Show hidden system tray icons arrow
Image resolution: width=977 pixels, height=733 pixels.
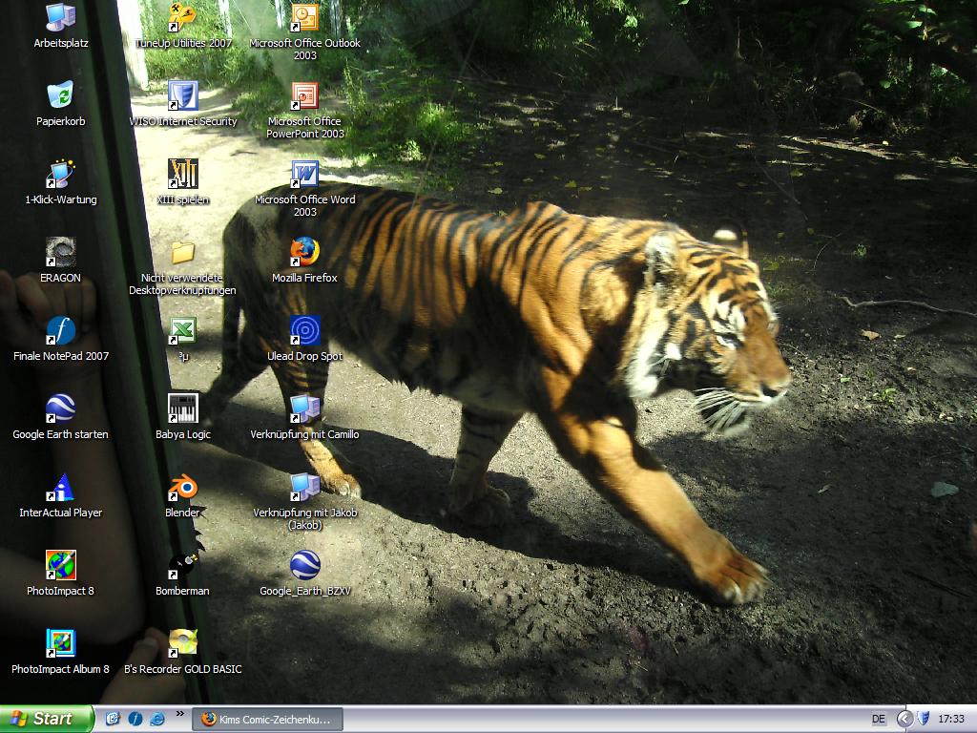click(x=904, y=719)
